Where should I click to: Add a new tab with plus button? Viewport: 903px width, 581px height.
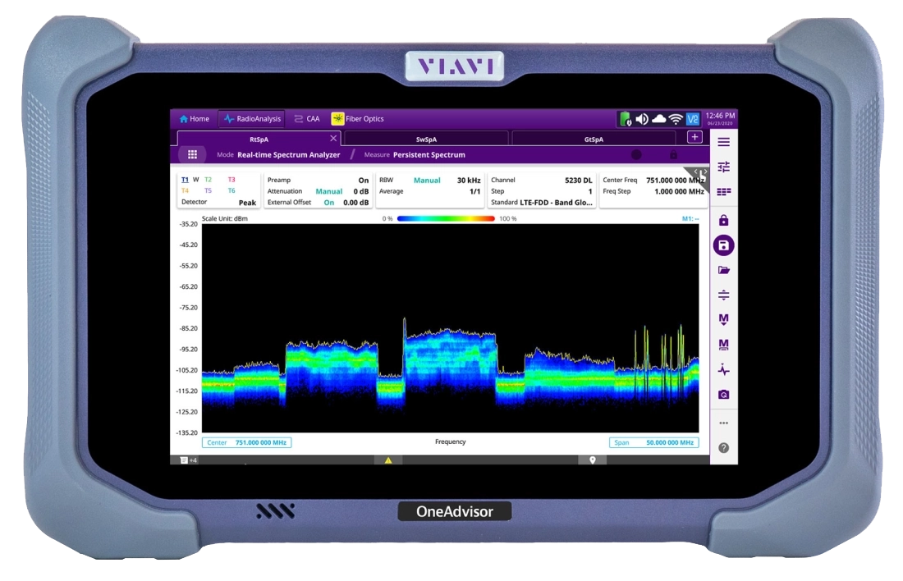click(x=694, y=138)
